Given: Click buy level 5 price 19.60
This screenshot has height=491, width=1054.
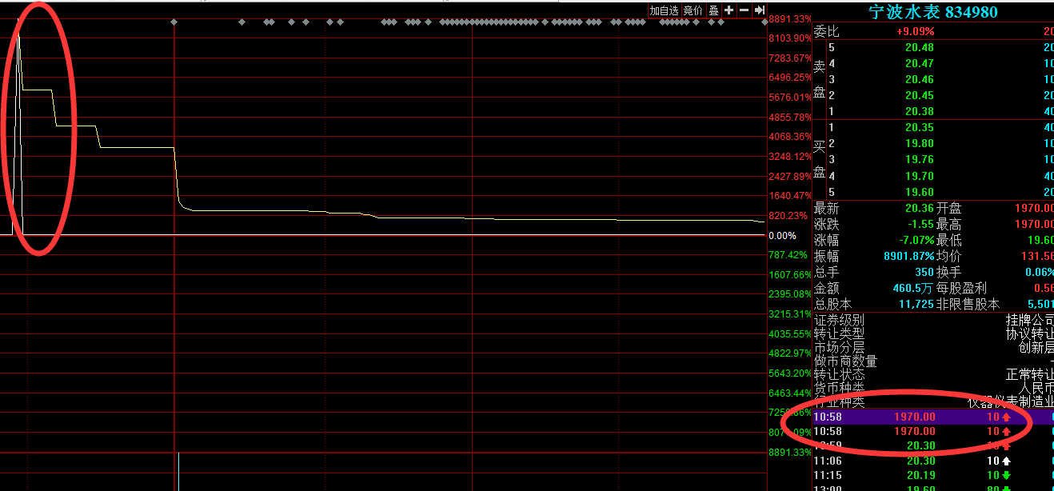Looking at the screenshot, I should [919, 192].
